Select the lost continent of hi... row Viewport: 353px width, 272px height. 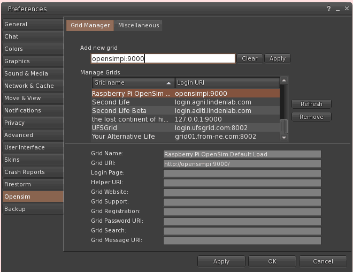point(186,119)
